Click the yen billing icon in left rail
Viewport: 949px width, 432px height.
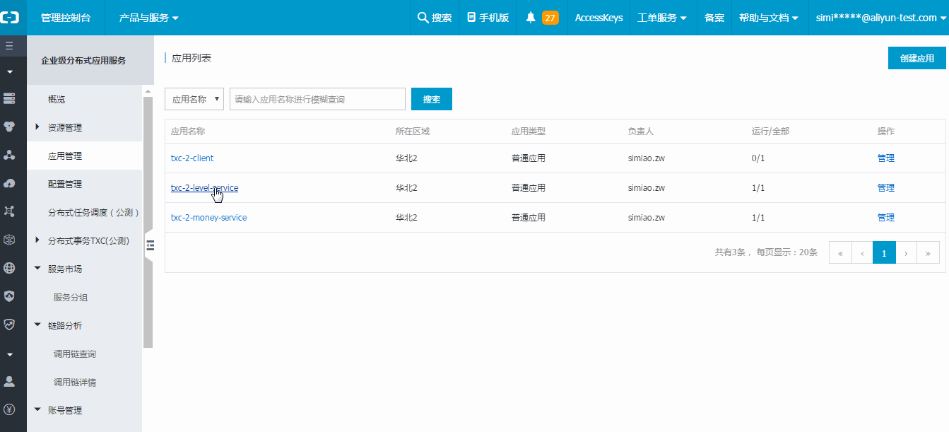point(9,409)
